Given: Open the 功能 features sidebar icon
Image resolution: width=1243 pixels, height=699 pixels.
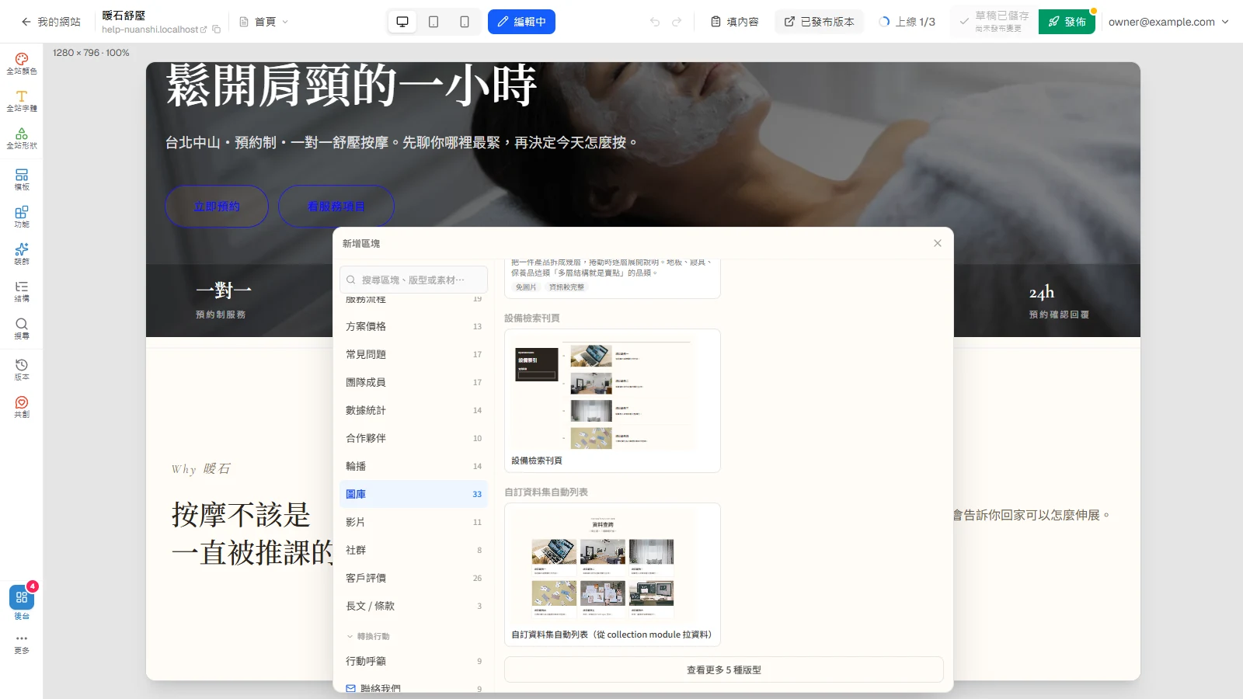Looking at the screenshot, I should 22,217.
